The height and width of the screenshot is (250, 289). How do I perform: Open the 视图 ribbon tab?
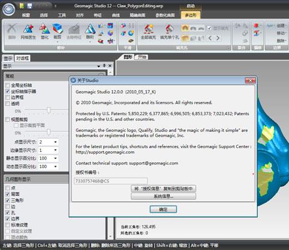[x=26, y=15]
